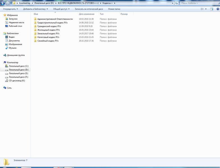This screenshot has height=168, width=220.
Task: Click the Новая папка button
Action: pyautogui.click(x=114, y=9)
